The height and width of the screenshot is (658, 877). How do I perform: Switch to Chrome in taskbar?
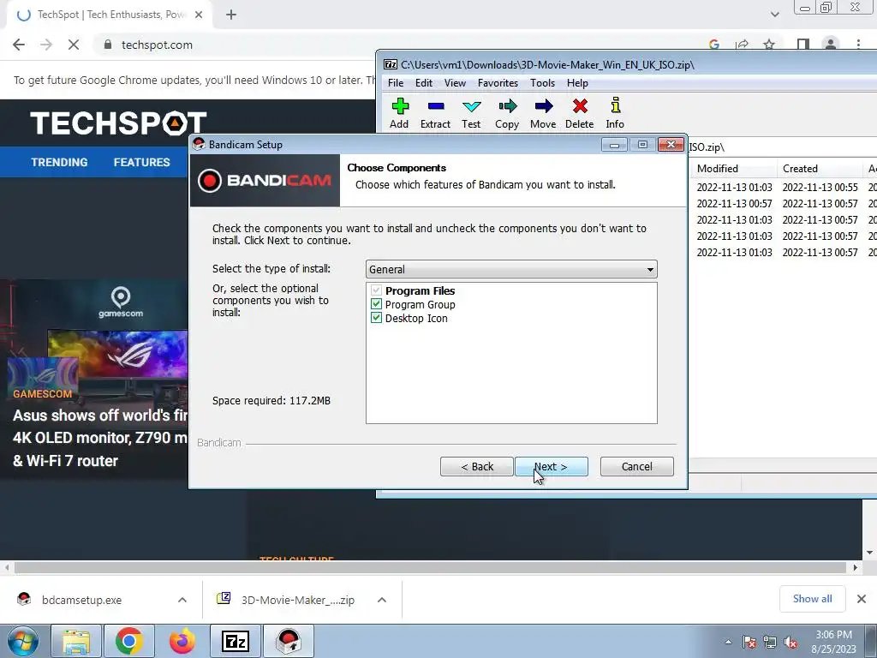(129, 641)
